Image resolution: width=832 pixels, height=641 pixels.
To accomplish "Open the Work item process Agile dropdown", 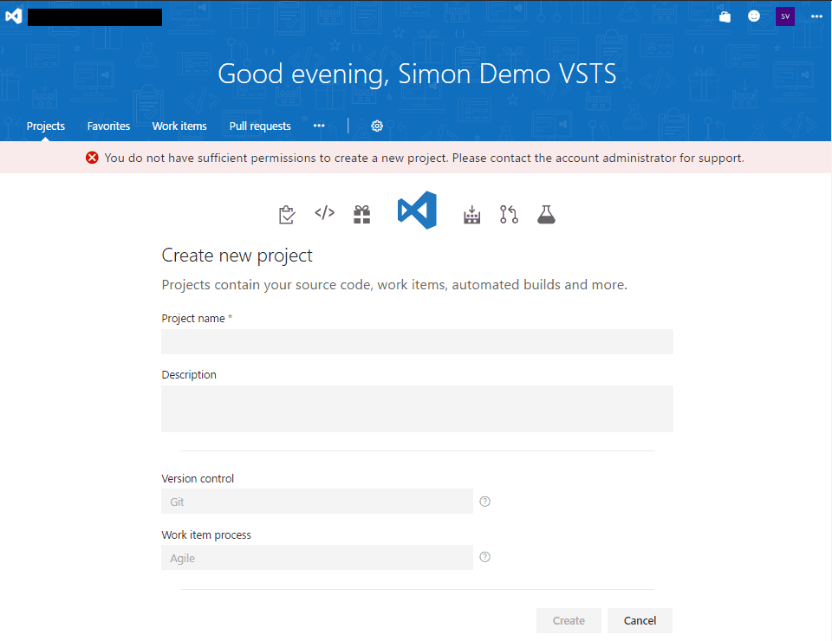I will (317, 557).
